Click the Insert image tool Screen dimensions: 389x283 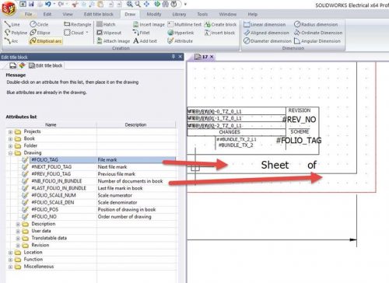149,24
